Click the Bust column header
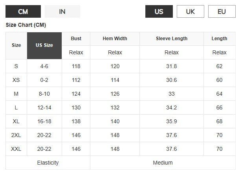The image size is (242, 176). pyautogui.click(x=76, y=39)
